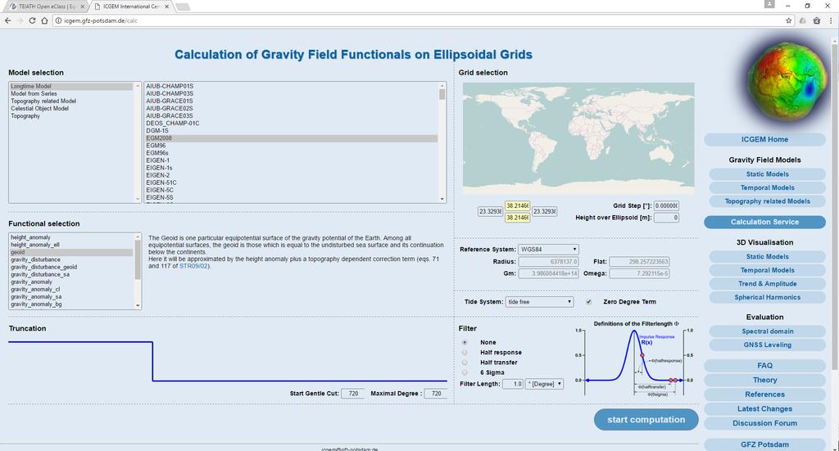The width and height of the screenshot is (839, 451).
Task: Open Discussion Forum
Action: pos(764,423)
